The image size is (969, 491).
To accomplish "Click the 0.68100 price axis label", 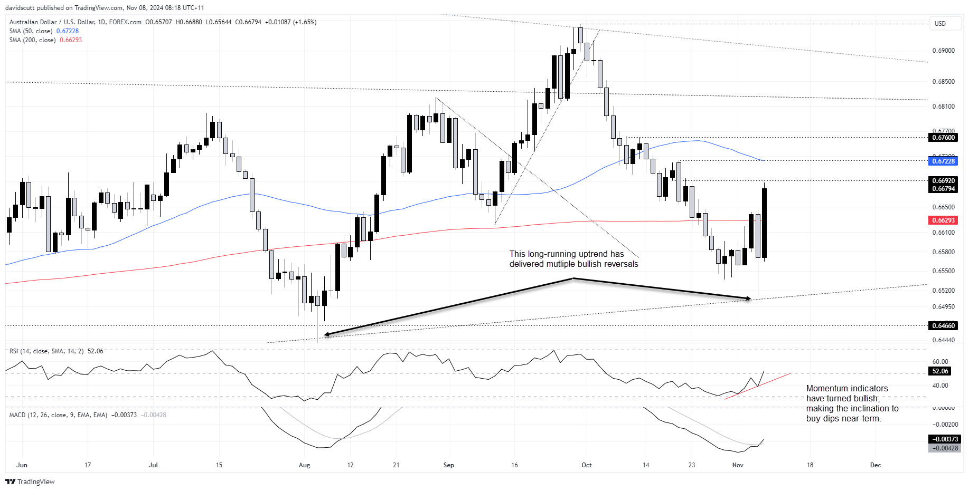I will [x=943, y=107].
